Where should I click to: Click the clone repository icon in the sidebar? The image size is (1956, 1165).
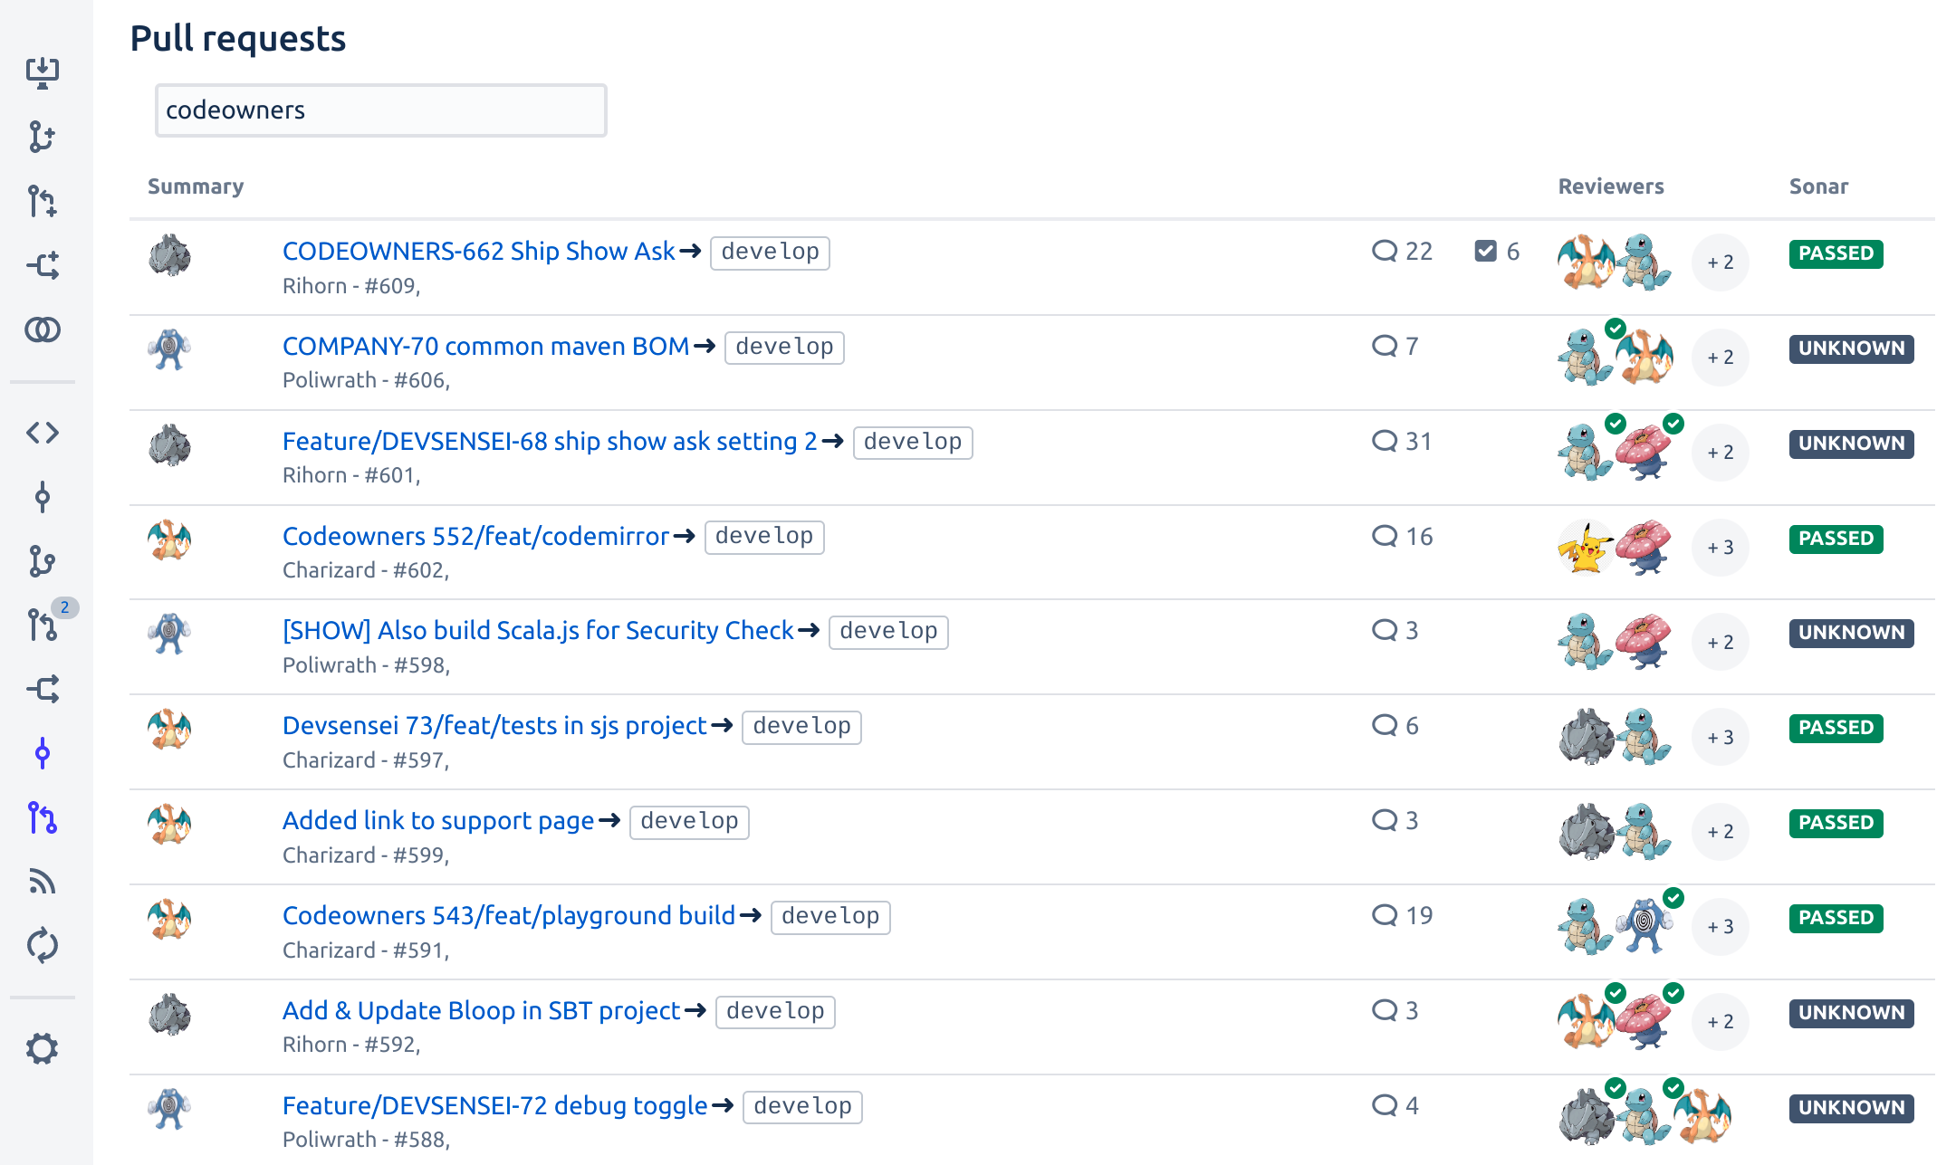pyautogui.click(x=43, y=72)
